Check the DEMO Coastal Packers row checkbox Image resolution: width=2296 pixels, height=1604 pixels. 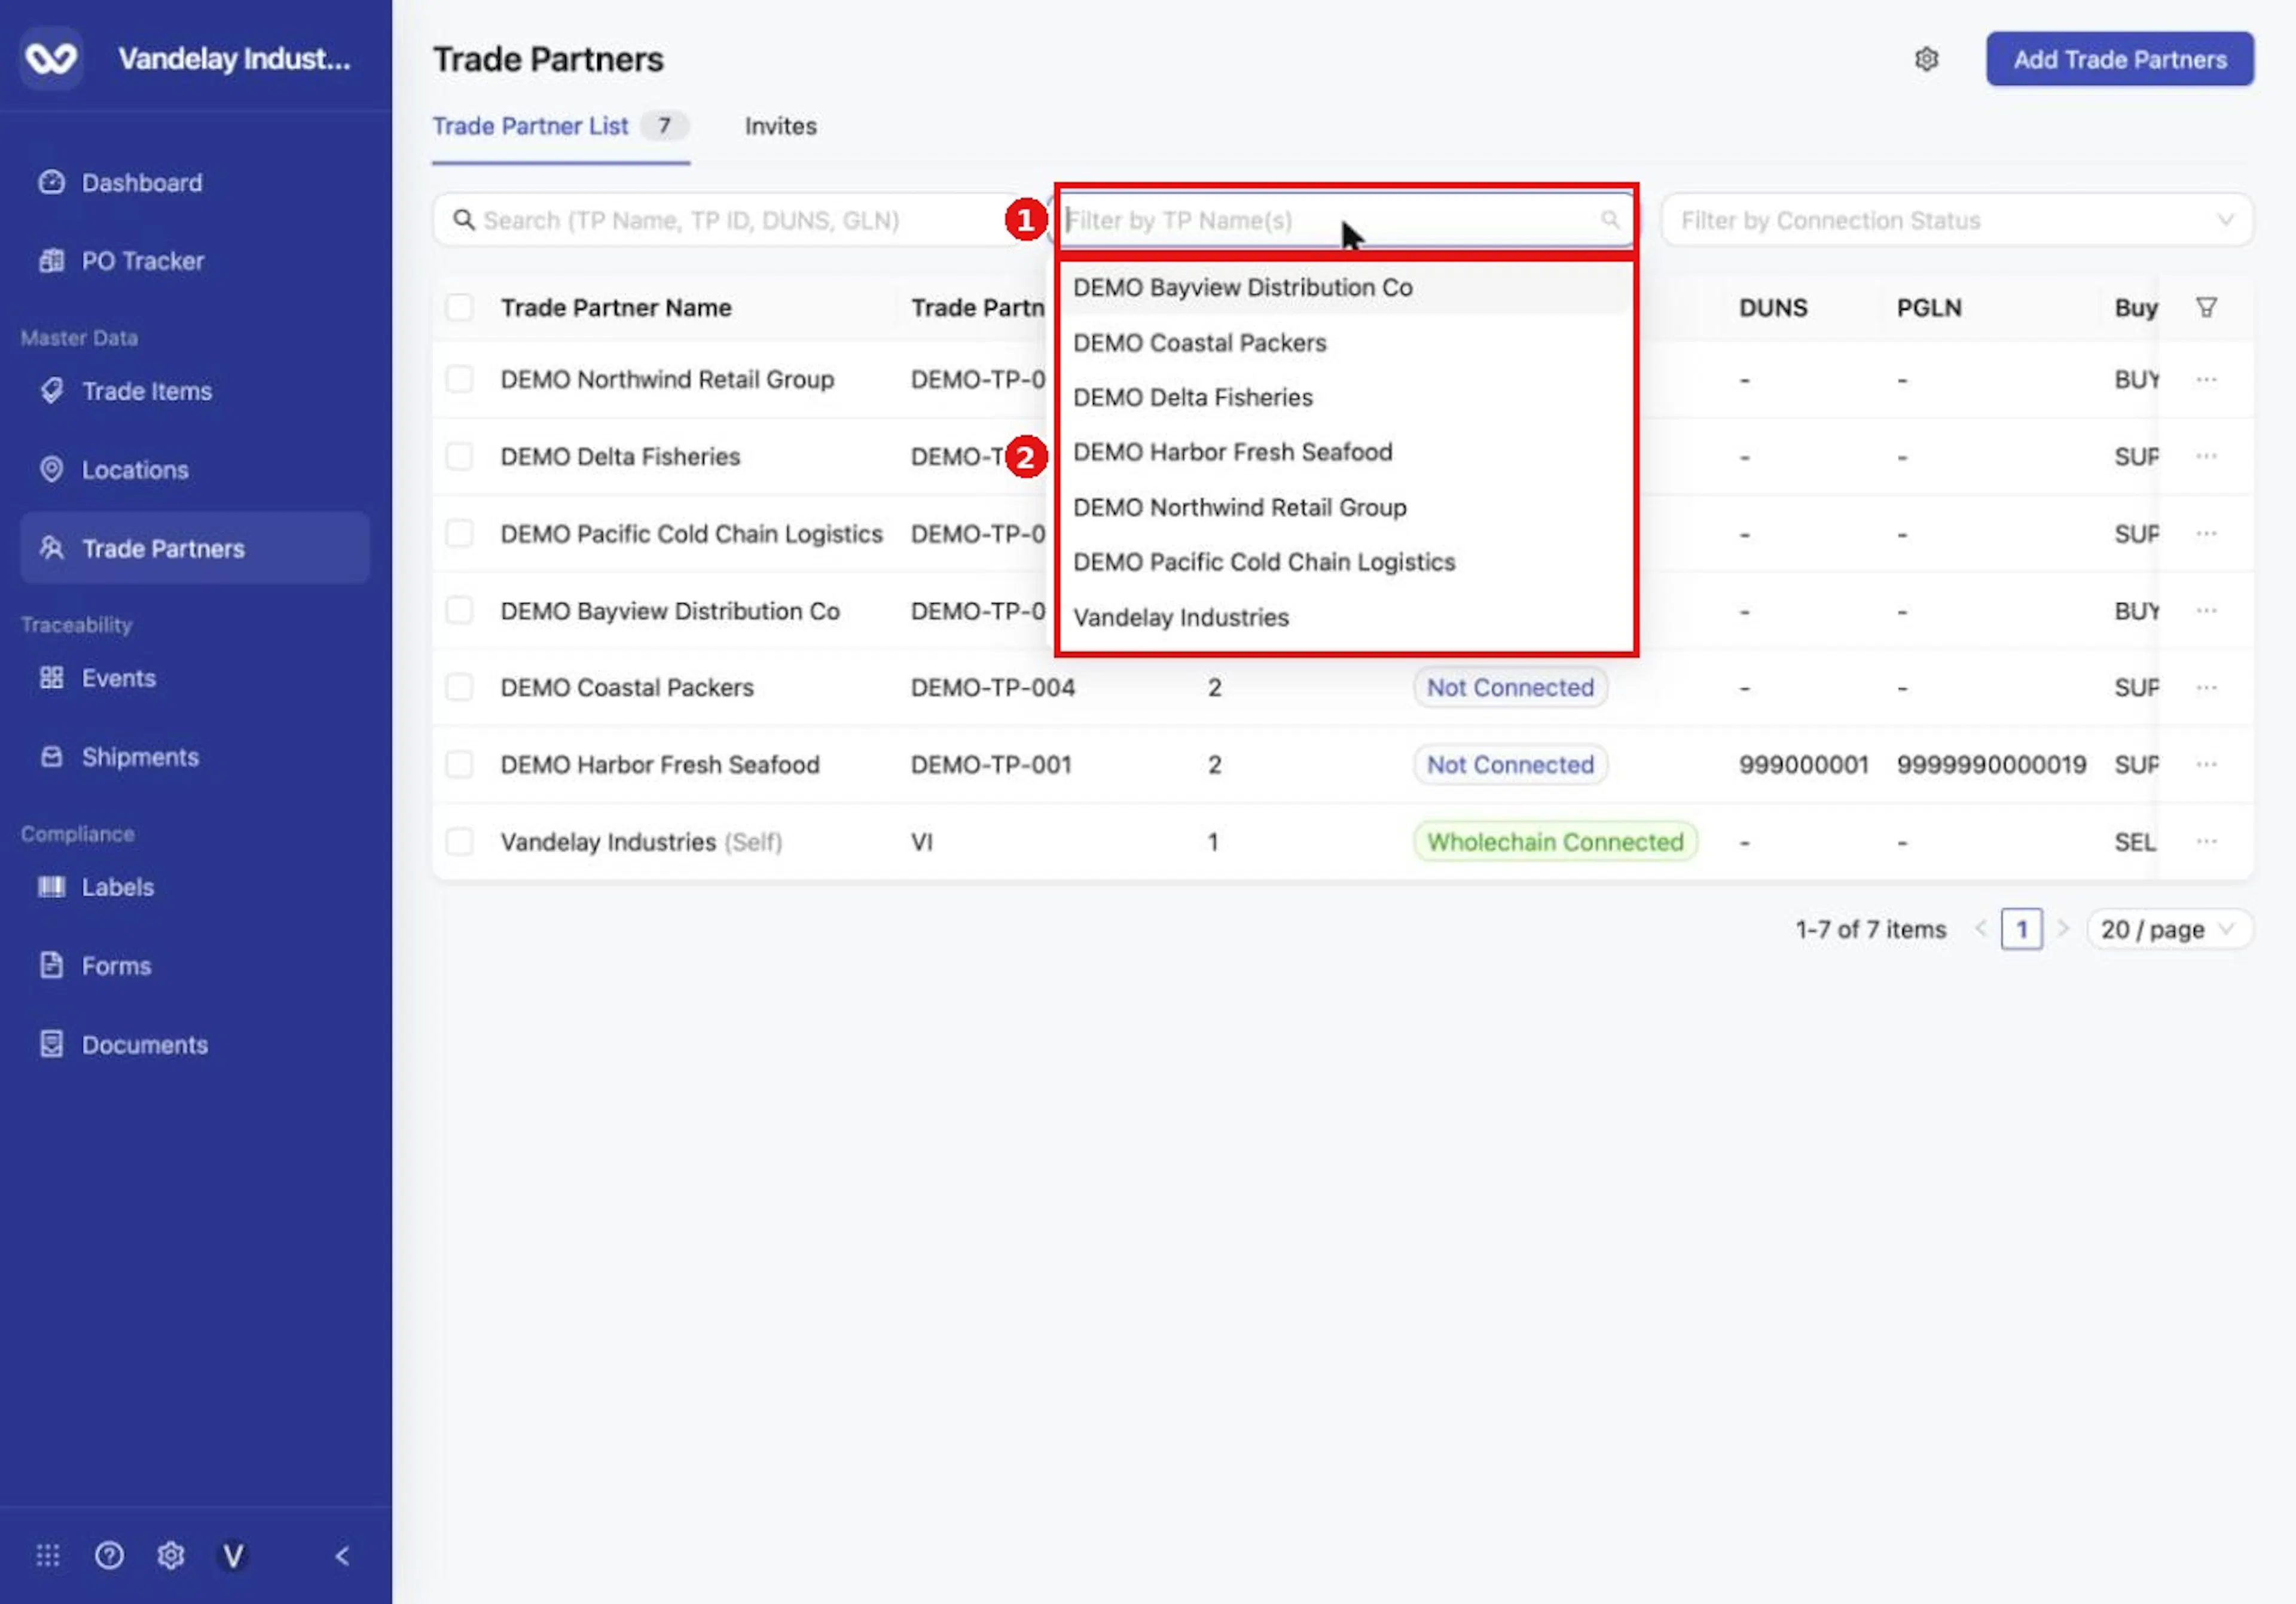(x=459, y=687)
